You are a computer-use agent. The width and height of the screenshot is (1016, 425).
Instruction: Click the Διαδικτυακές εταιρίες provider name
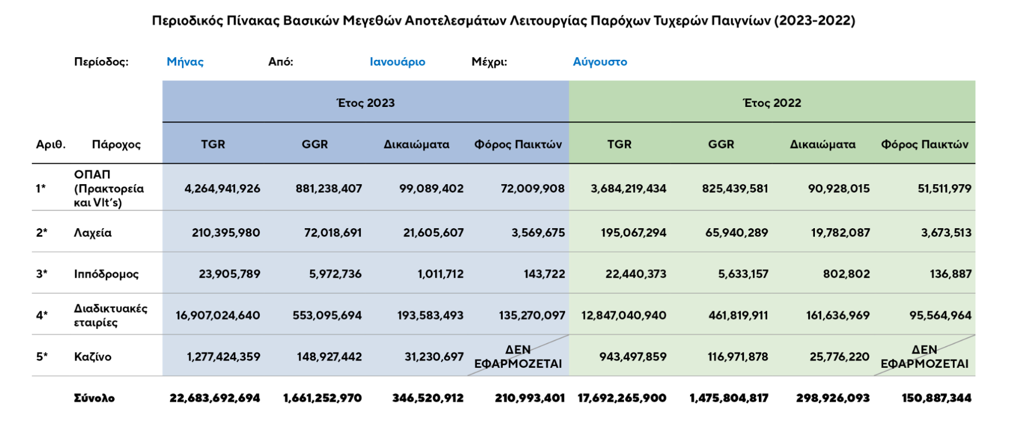click(x=110, y=315)
